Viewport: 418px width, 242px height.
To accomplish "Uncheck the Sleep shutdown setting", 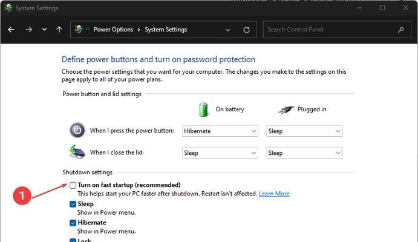I will tap(73, 204).
